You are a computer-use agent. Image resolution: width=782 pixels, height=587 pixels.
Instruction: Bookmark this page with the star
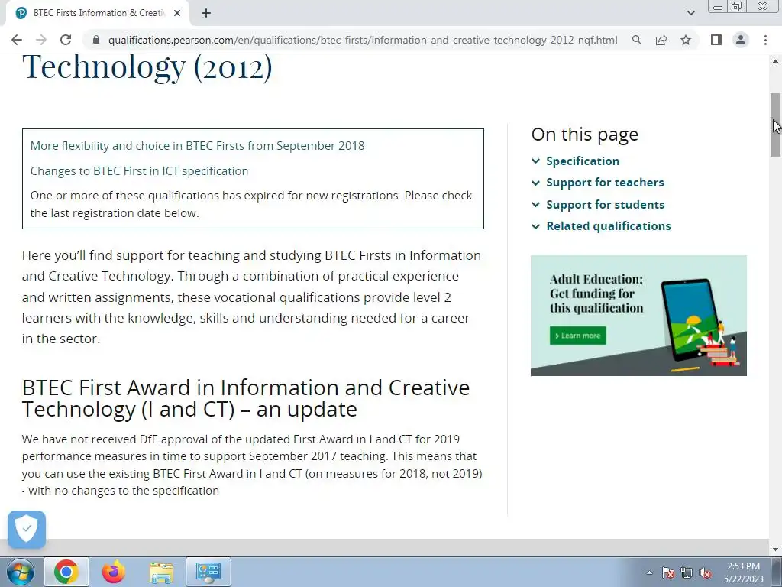pyautogui.click(x=686, y=40)
